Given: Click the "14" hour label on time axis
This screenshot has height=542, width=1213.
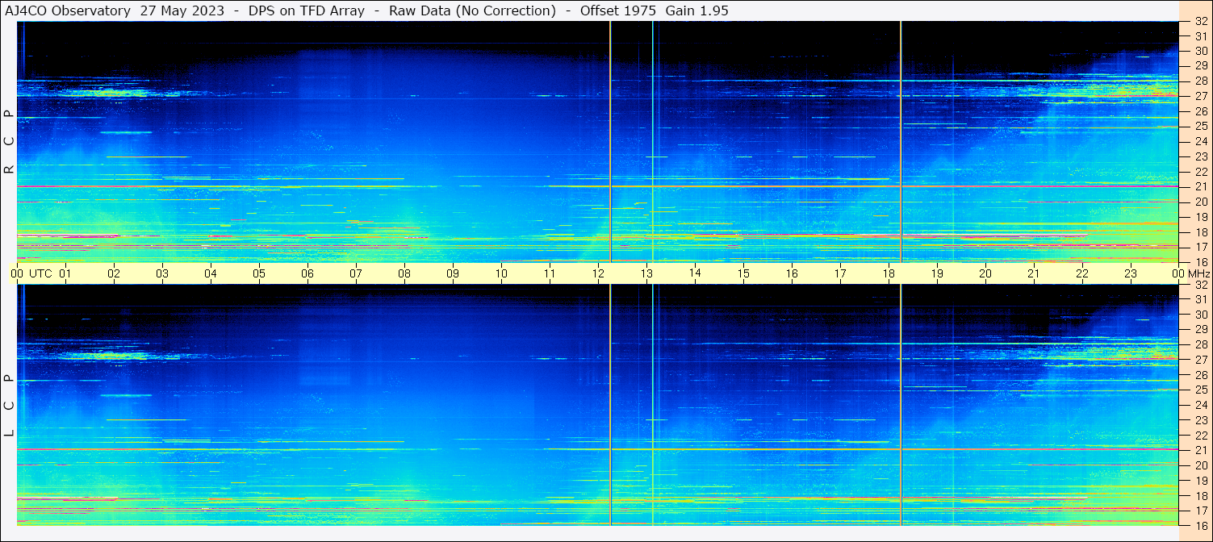Looking at the screenshot, I should pyautogui.click(x=695, y=273).
